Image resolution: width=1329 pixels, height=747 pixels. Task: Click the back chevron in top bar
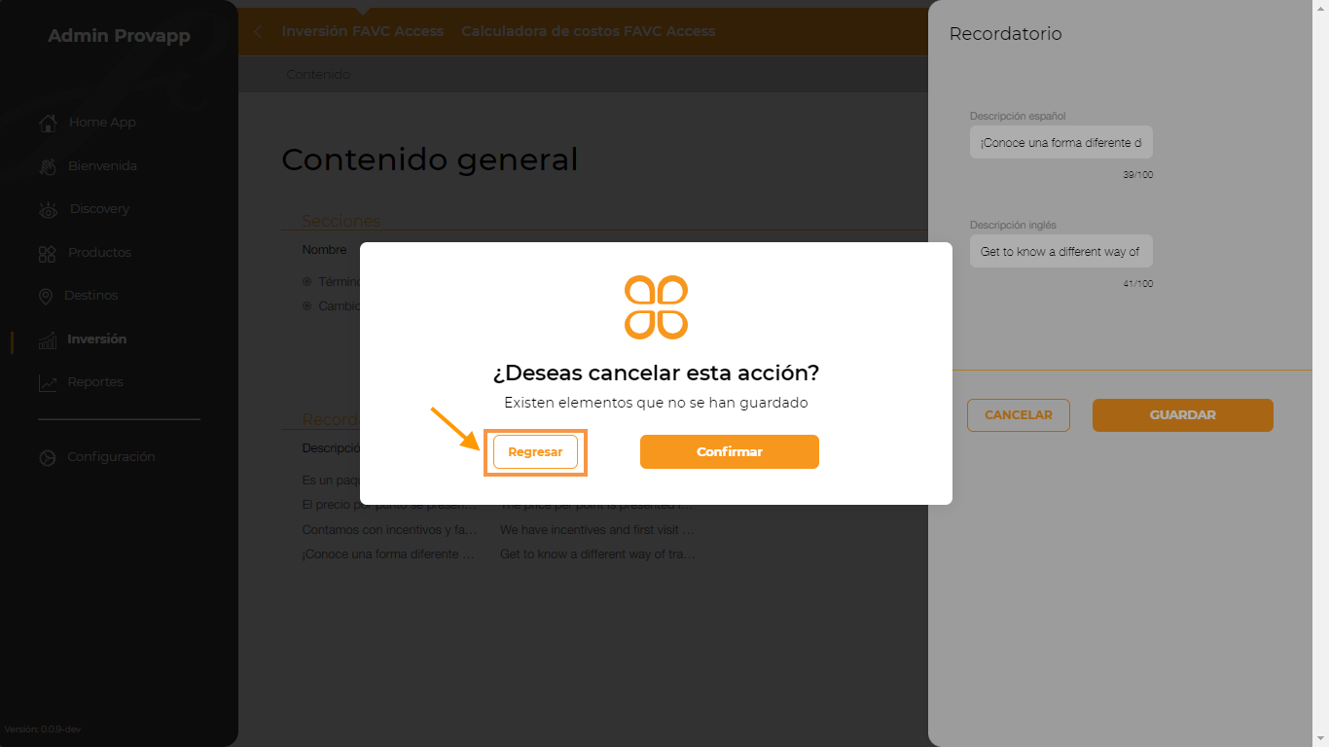coord(258,31)
